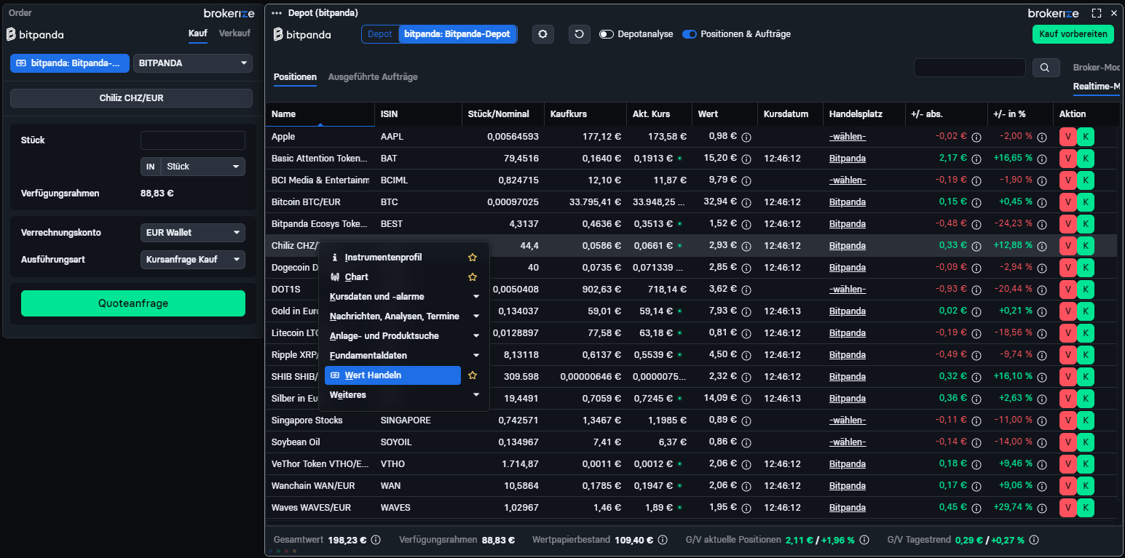Select the Realtime mode tab
Screen dimensions: 1125x558
coord(1096,87)
